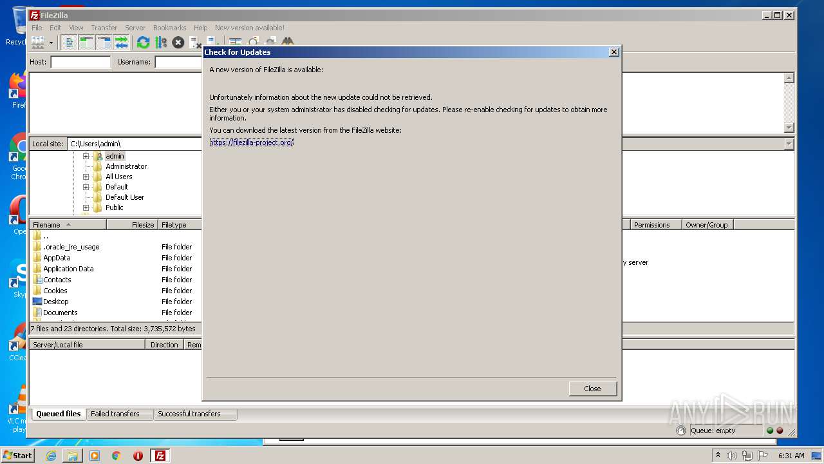Select the AppData folder row
This screenshot has width=824, height=464.
(x=116, y=258)
